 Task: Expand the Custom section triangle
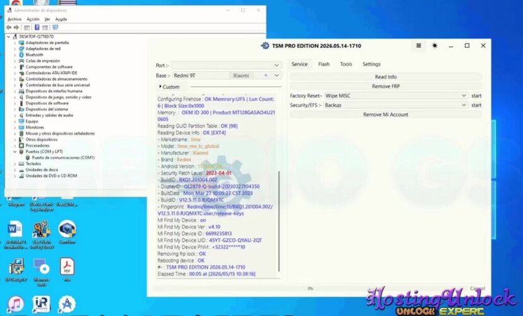click(160, 87)
